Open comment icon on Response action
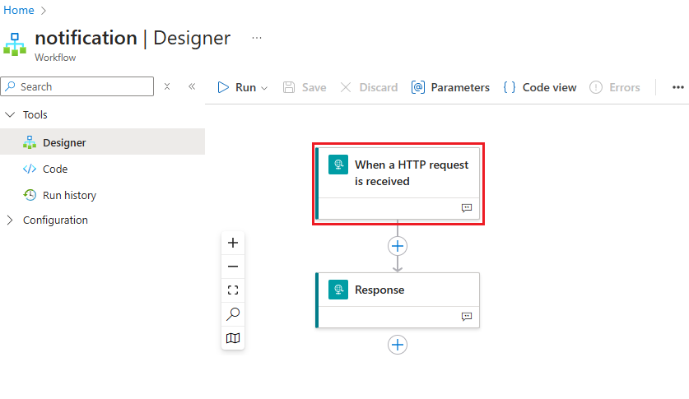This screenshot has width=689, height=399. click(467, 316)
